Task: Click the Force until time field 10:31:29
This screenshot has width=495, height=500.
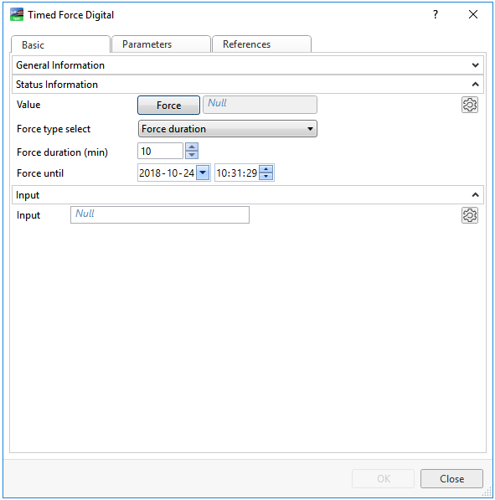Action: pyautogui.click(x=237, y=173)
